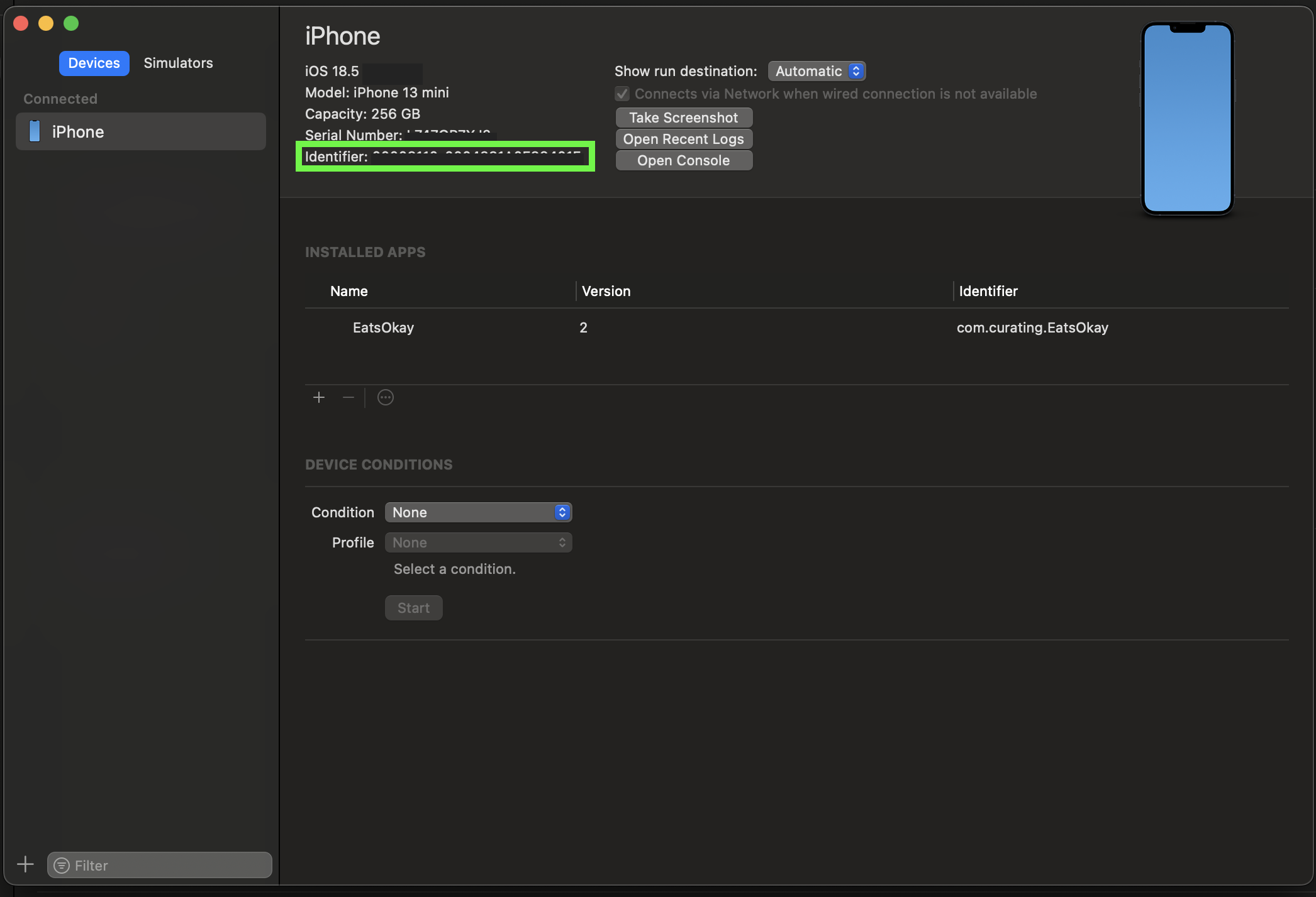Click the iPhone device icon in sidebar
The height and width of the screenshot is (897, 1316).
coord(35,131)
